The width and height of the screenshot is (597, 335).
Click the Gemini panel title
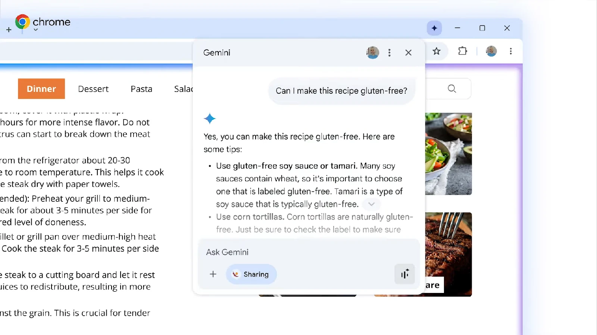(x=217, y=52)
